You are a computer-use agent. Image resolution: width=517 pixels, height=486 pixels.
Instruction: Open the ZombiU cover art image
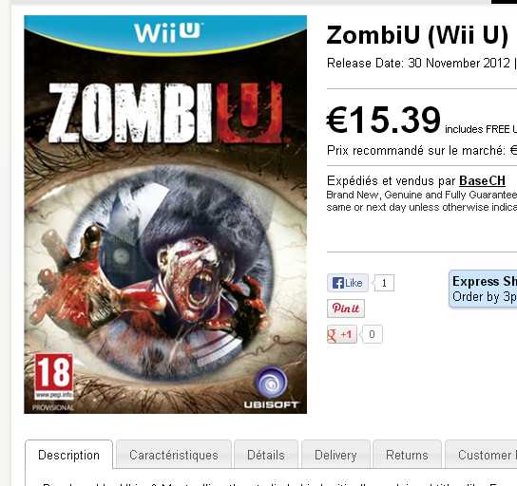165,215
